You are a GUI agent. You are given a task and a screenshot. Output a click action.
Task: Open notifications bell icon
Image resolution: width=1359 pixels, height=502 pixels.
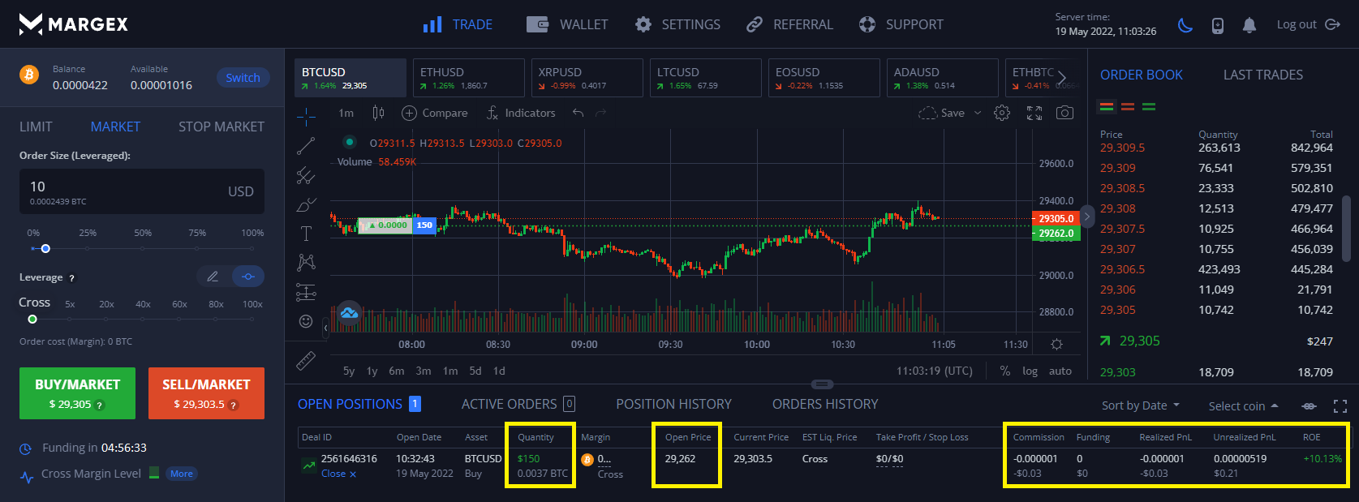(1249, 25)
